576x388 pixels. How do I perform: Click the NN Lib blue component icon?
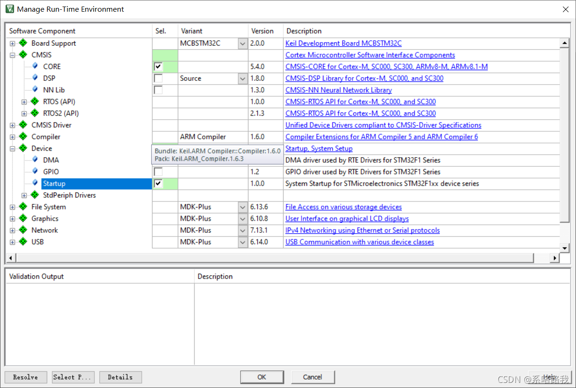pyautogui.click(x=35, y=89)
